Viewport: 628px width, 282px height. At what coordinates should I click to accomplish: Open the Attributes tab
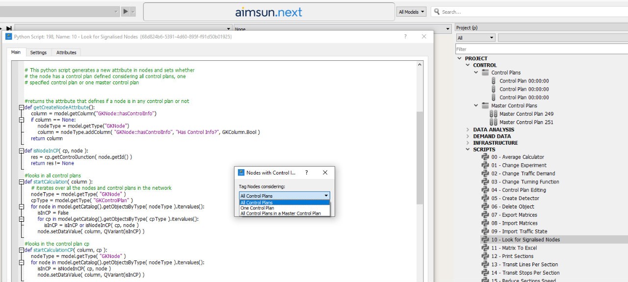(66, 52)
